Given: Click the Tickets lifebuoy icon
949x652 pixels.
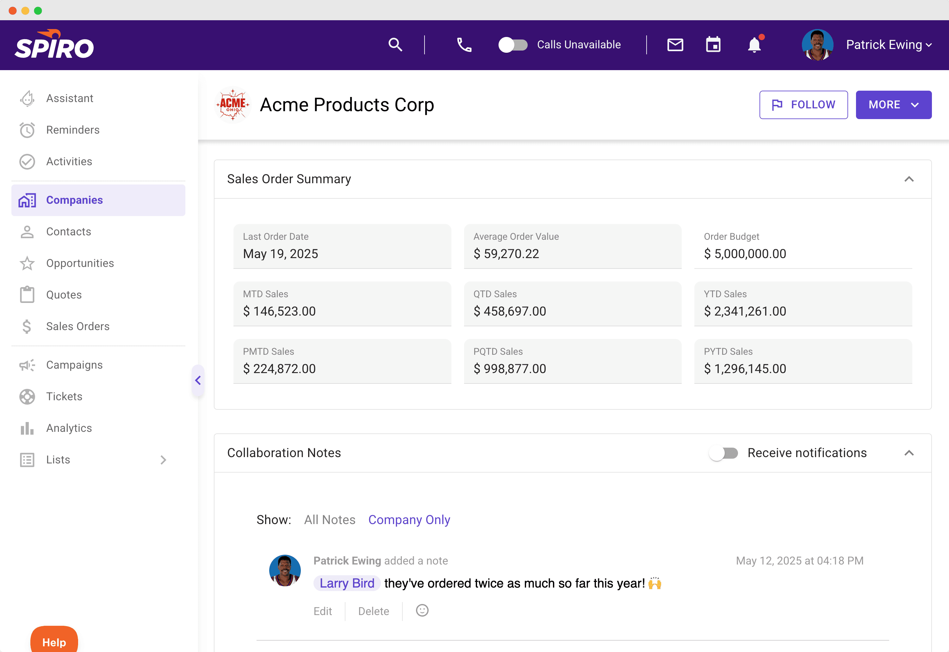Looking at the screenshot, I should click(27, 396).
